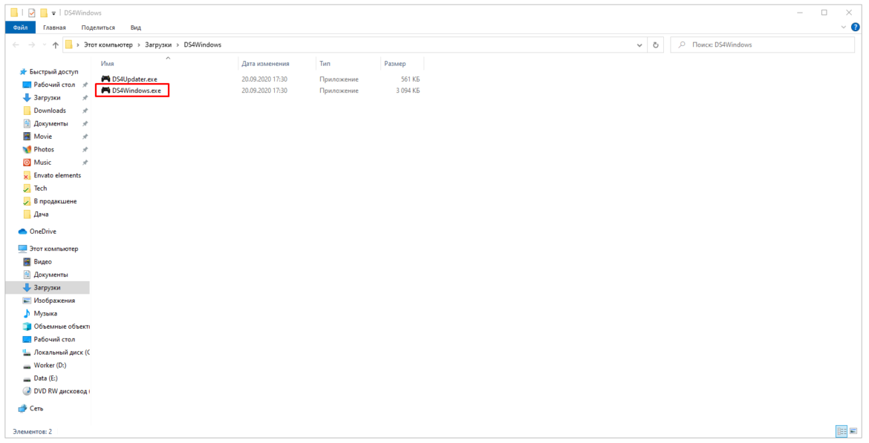The image size is (869, 443).
Task: Expand the ribbon with chevron arrow
Action: pos(843,27)
